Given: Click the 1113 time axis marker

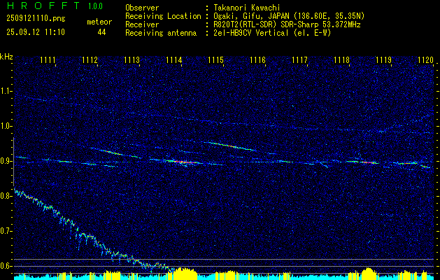Looking at the screenshot, I should (x=132, y=59).
